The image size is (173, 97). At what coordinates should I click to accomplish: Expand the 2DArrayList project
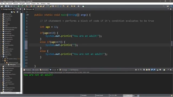click(1, 14)
